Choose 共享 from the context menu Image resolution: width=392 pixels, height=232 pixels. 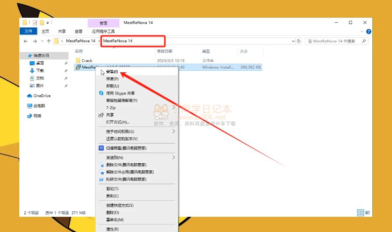click(137, 115)
